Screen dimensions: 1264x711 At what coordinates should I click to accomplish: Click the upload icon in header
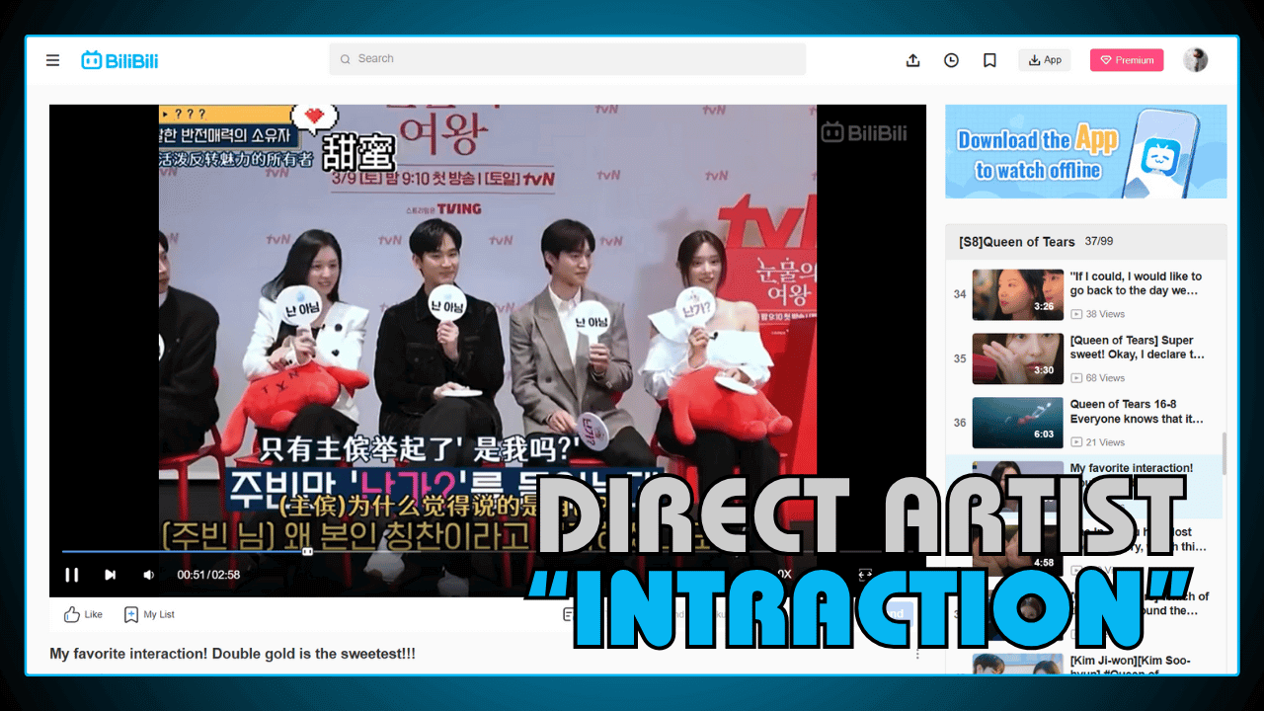click(x=912, y=60)
